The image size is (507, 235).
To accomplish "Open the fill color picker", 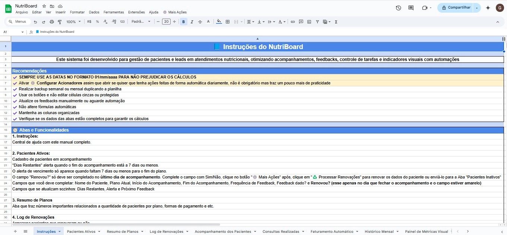I will click(219, 22).
